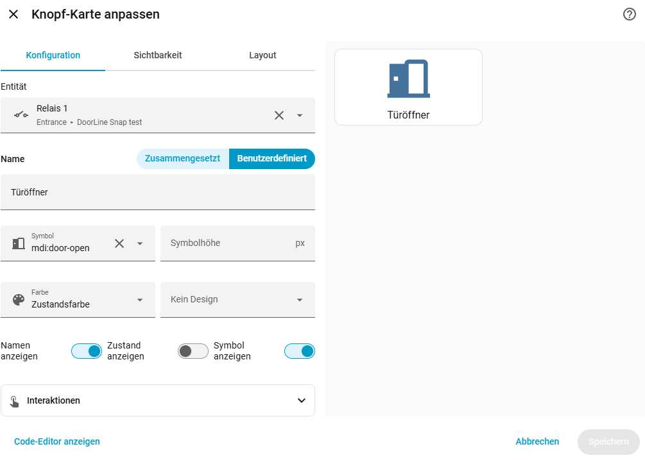Click the Interaktionen touch gesture icon
Screen dimensions: 645x460
[14, 401]
